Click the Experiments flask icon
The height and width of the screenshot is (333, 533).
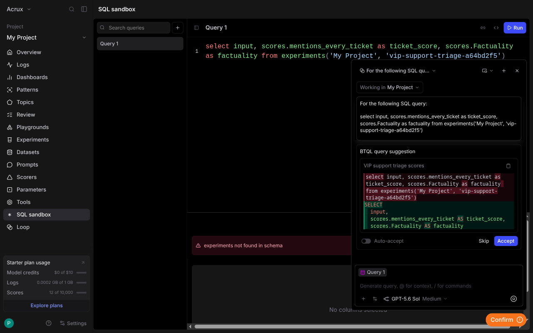[x=10, y=140]
